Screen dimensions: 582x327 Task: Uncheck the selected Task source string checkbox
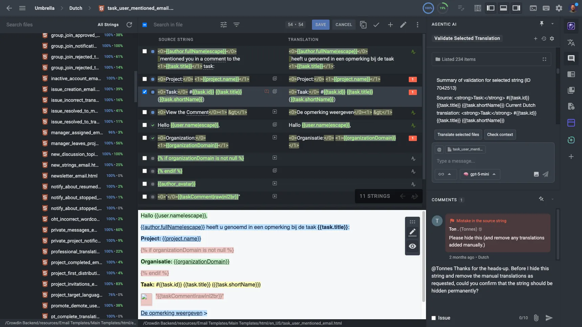click(x=145, y=92)
